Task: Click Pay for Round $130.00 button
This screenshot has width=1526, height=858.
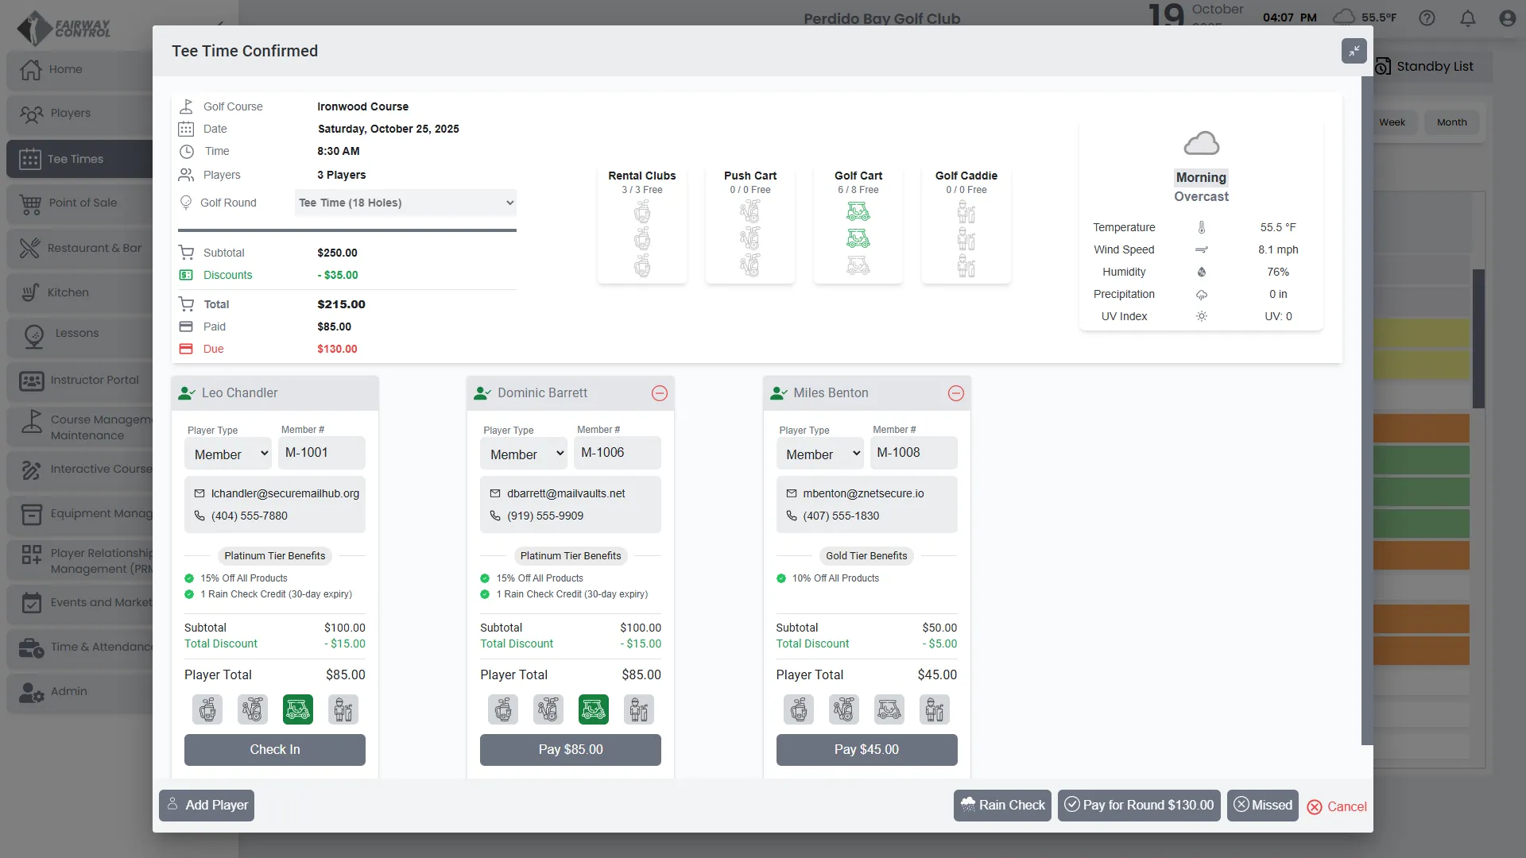Action: pyautogui.click(x=1139, y=806)
